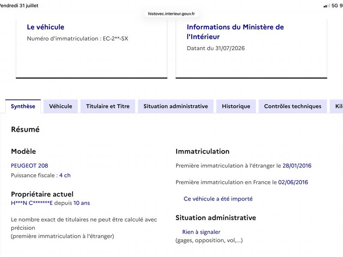Open the Titulaire et Titre tab
The image size is (343, 257).
click(x=108, y=106)
